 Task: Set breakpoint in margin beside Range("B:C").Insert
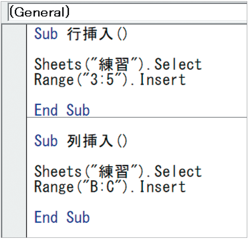point(14,186)
